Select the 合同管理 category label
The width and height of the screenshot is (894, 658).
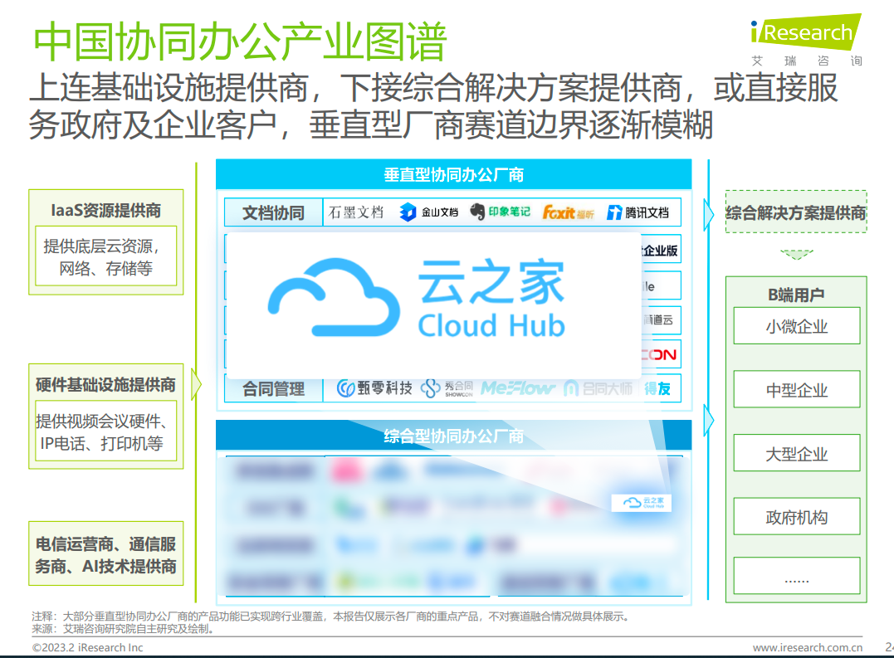point(274,389)
